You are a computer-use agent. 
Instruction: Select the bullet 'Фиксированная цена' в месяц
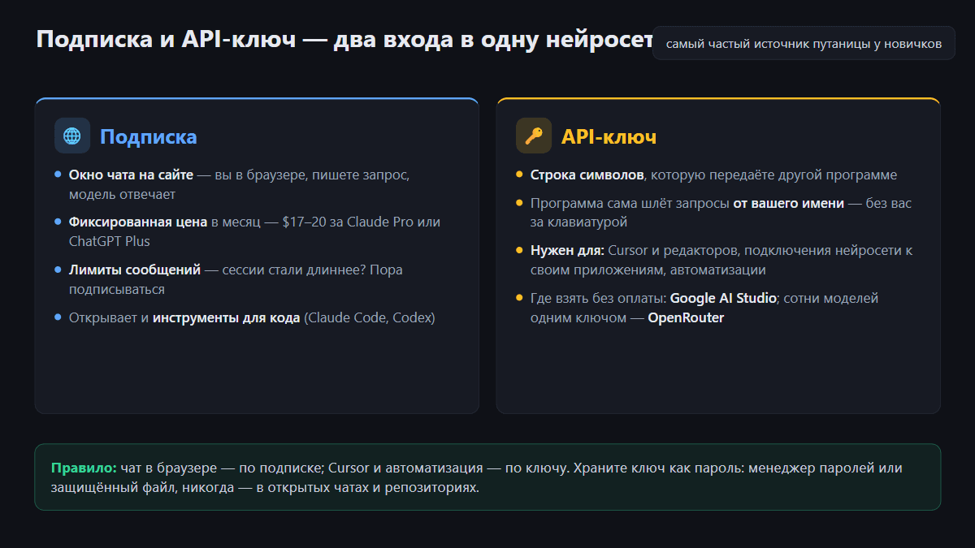click(248, 231)
